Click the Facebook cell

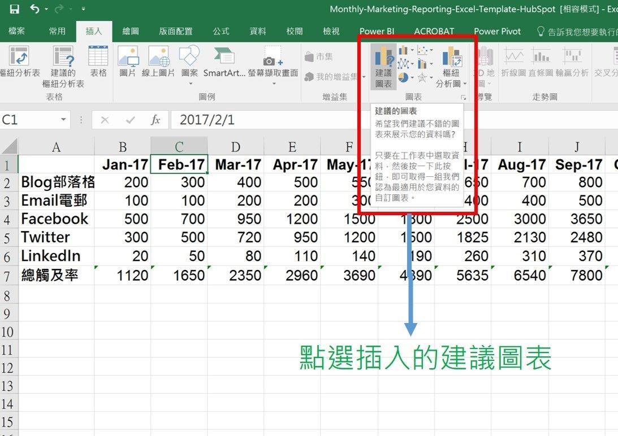57,219
